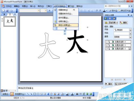Open the 绘图(R) drawing menu
This screenshot has height=101, width=134.
(x=6, y=94)
